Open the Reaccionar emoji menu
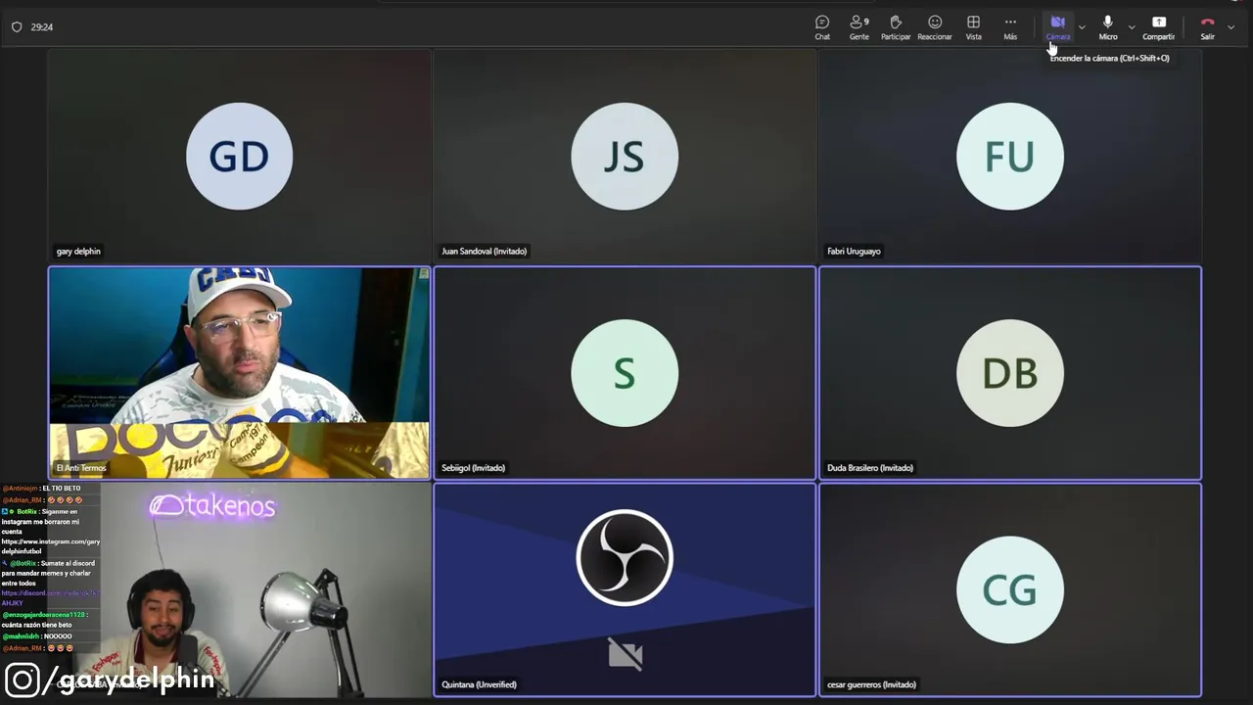This screenshot has width=1253, height=705. [935, 27]
